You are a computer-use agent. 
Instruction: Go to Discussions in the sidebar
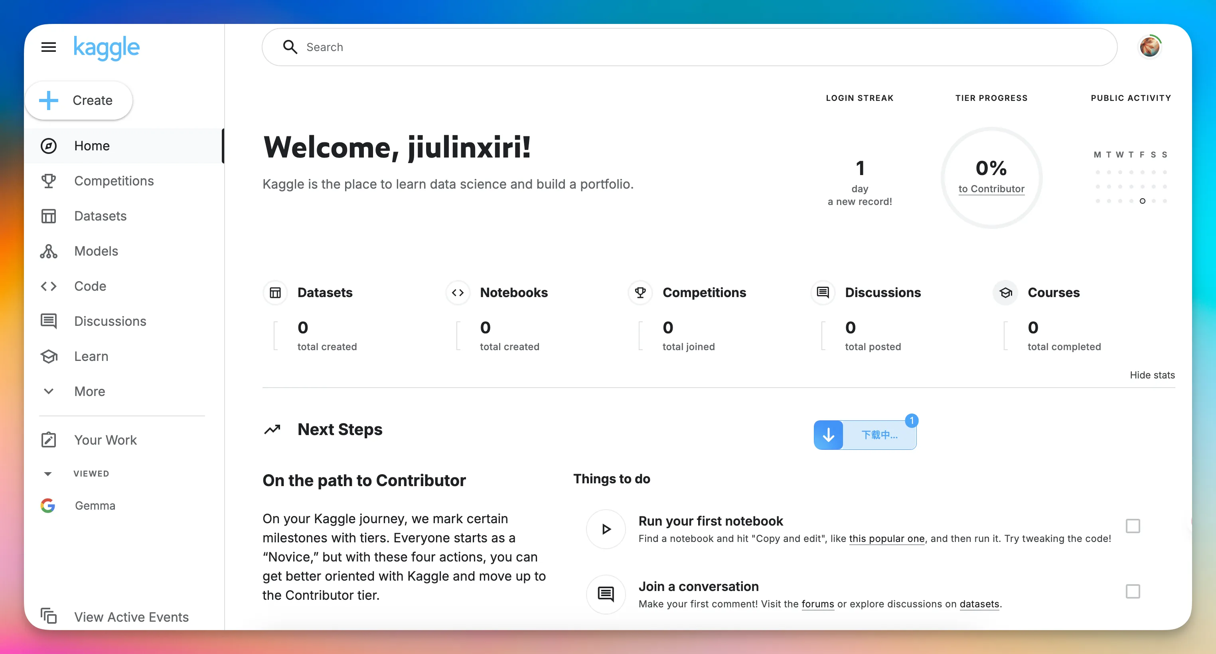pyautogui.click(x=110, y=321)
